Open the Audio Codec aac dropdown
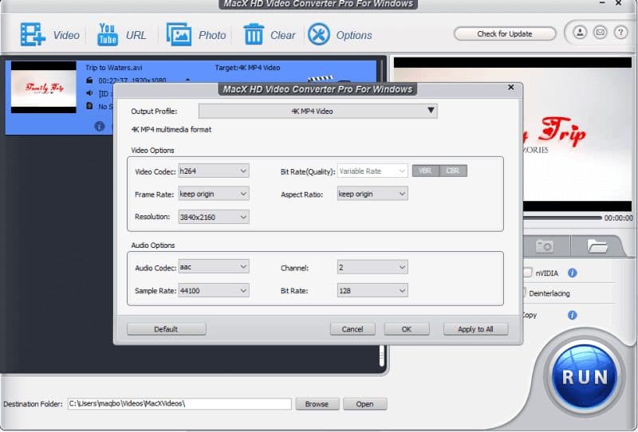 [214, 267]
